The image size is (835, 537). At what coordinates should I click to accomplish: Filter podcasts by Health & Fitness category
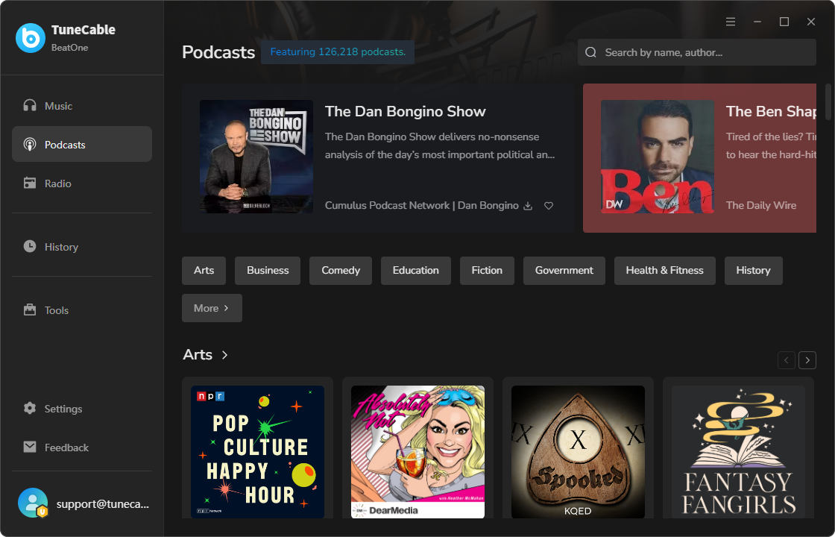pyautogui.click(x=664, y=271)
